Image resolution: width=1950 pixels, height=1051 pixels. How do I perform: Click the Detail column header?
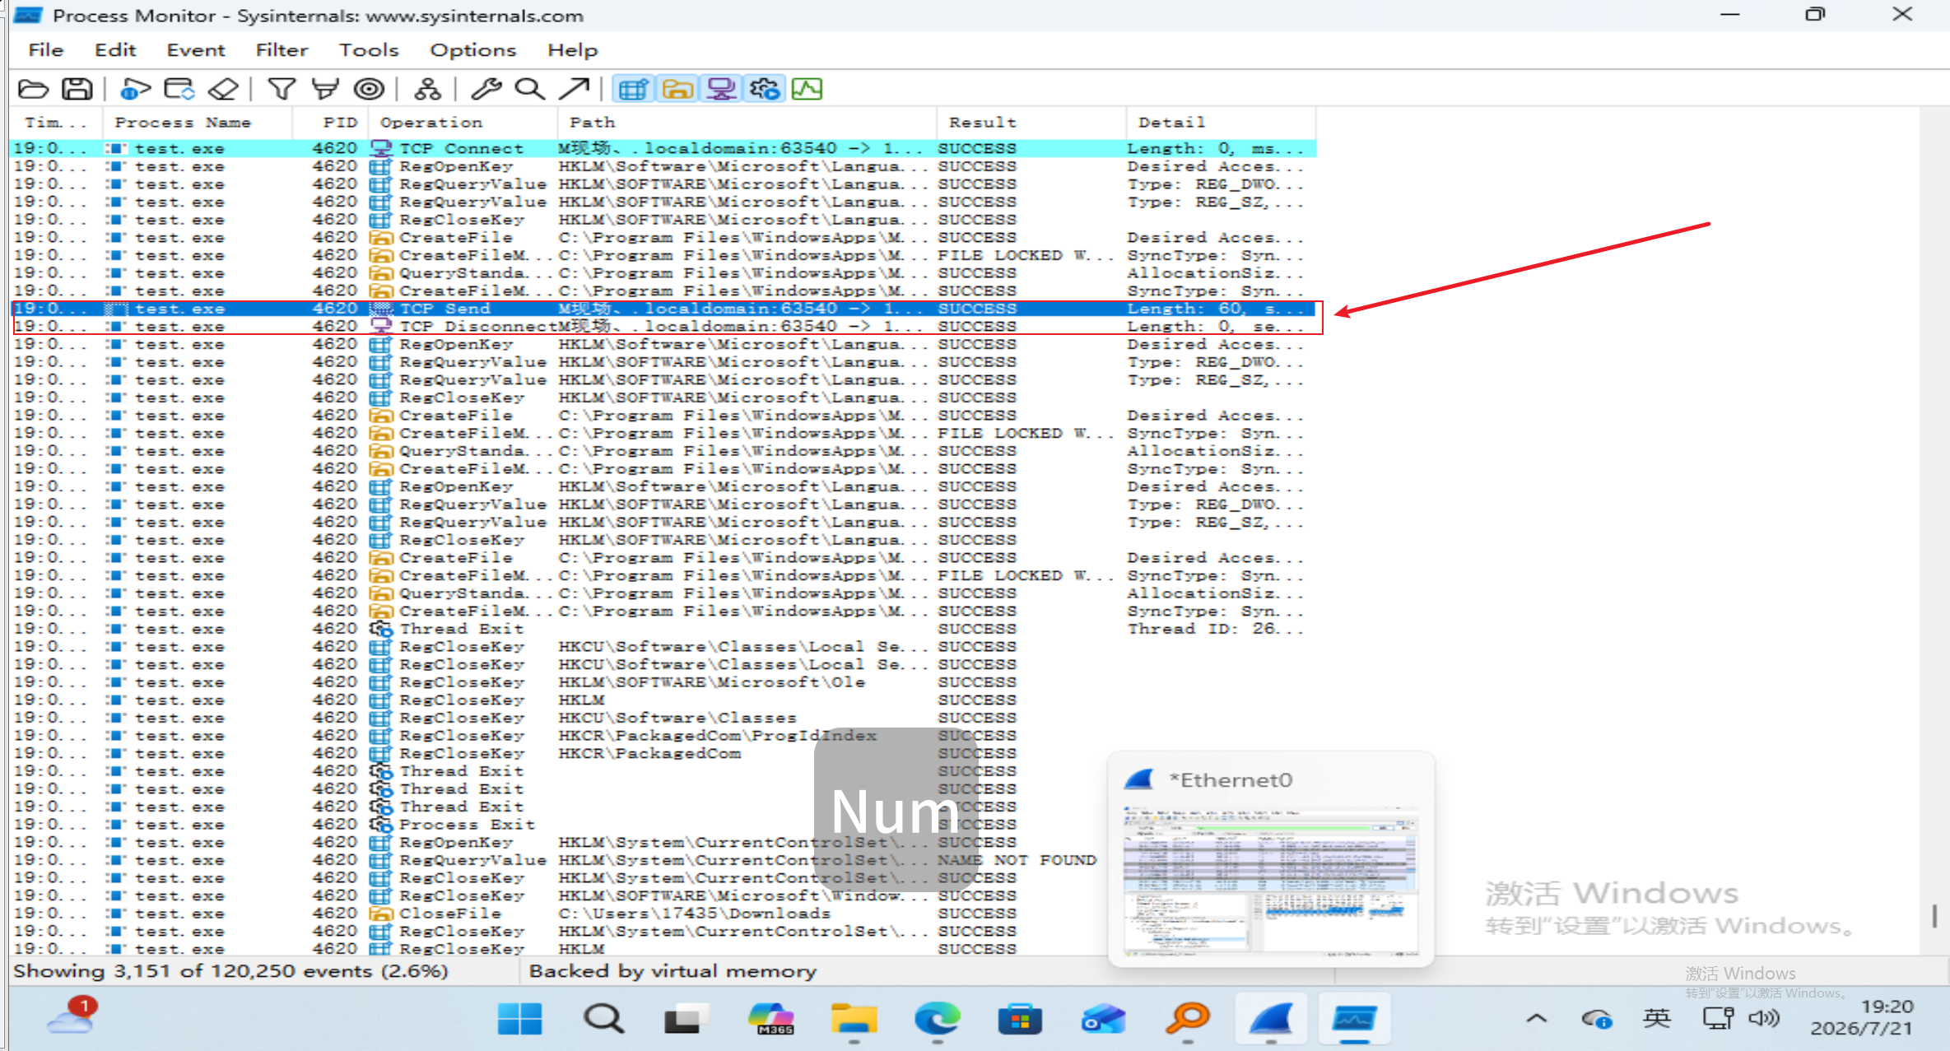click(1221, 123)
